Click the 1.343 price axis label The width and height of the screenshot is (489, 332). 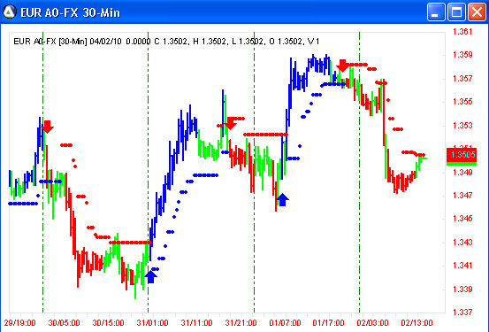click(462, 242)
